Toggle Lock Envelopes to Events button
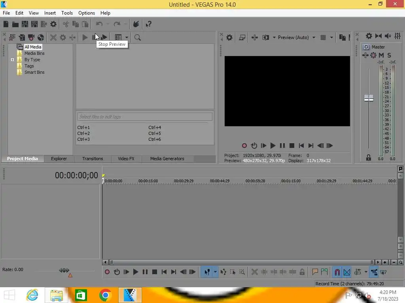Viewport: 405px width, 303px height. [x=374, y=272]
